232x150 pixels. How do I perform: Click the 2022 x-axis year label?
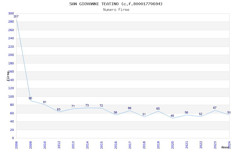pyautogui.click(x=201, y=145)
